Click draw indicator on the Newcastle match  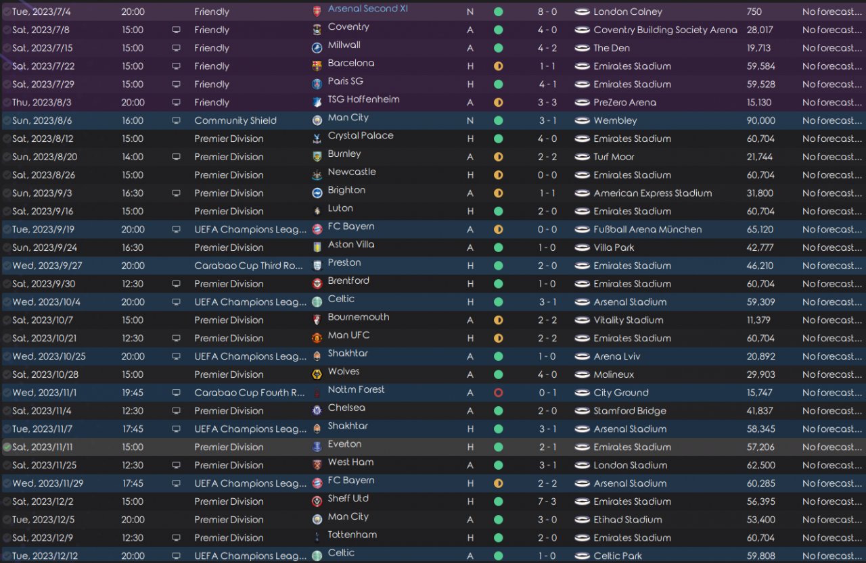pyautogui.click(x=499, y=175)
